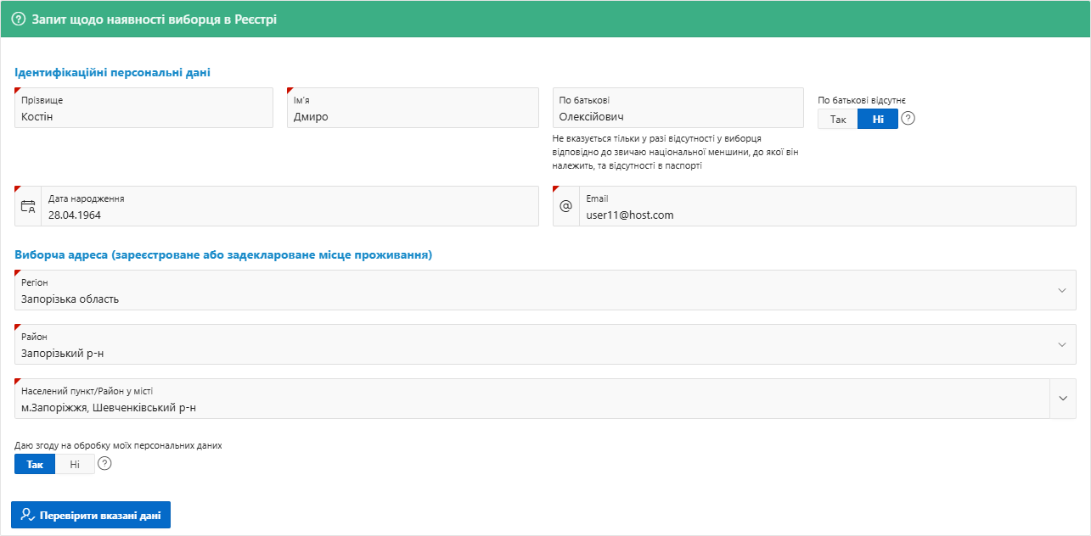Image resolution: width=1091 pixels, height=536 pixels.
Task: Select Ні for По батькові відсутнє
Action: tap(878, 119)
